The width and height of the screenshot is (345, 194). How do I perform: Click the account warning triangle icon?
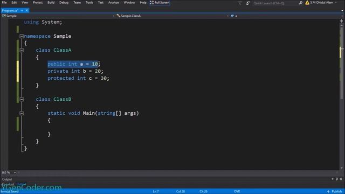click(x=307, y=3)
